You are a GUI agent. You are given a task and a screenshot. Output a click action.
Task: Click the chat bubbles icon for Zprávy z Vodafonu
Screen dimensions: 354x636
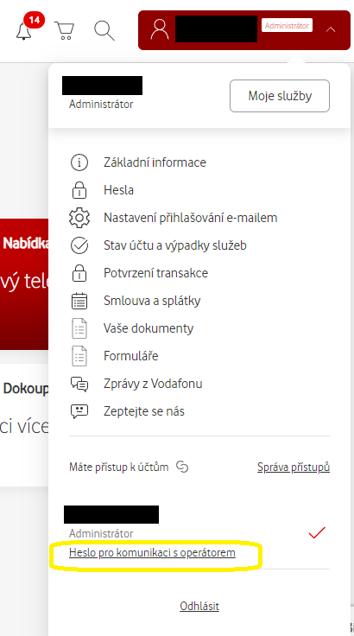pyautogui.click(x=79, y=384)
